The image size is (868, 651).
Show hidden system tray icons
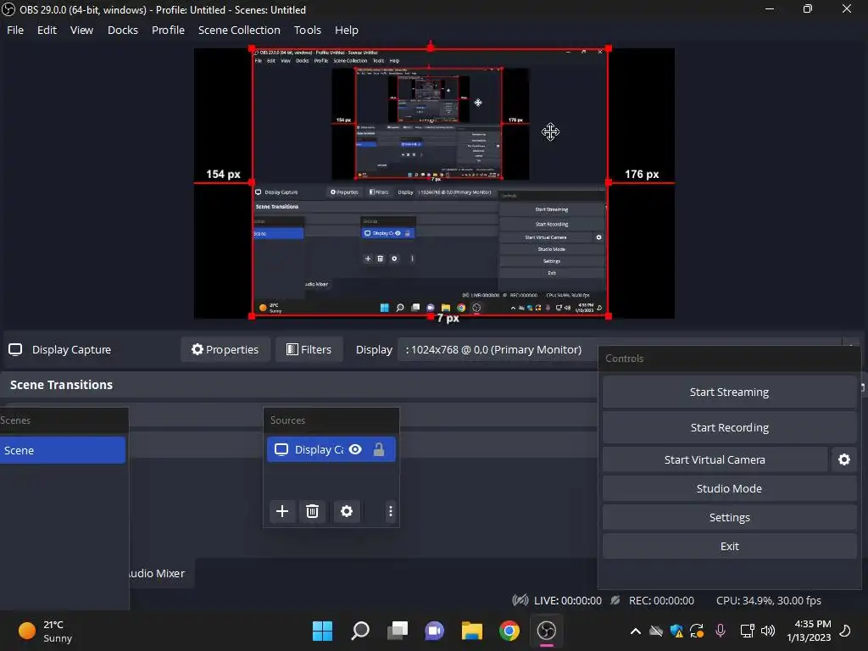coord(636,631)
